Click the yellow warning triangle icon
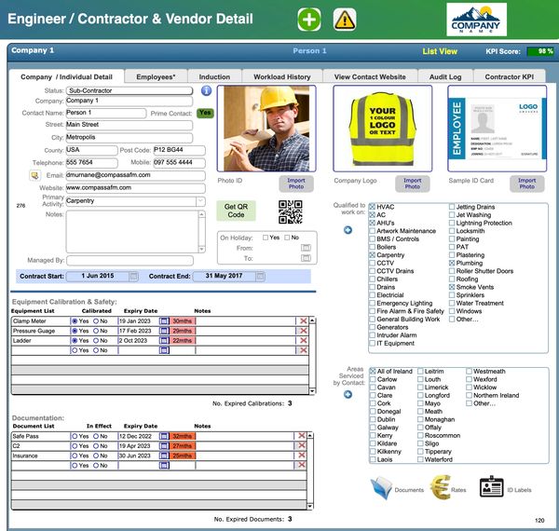Screen dimensions: 559x531 [x=345, y=19]
